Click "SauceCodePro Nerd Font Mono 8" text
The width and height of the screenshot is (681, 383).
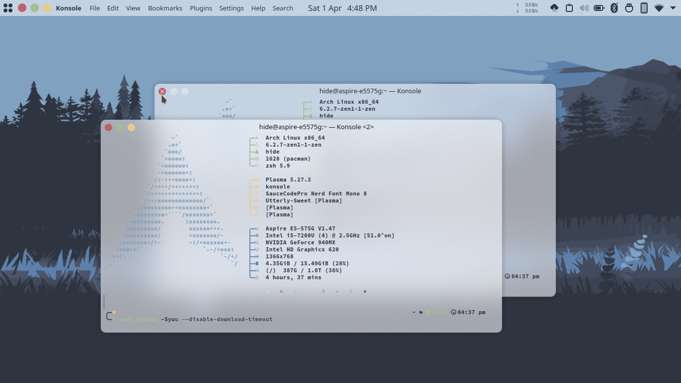click(x=316, y=193)
